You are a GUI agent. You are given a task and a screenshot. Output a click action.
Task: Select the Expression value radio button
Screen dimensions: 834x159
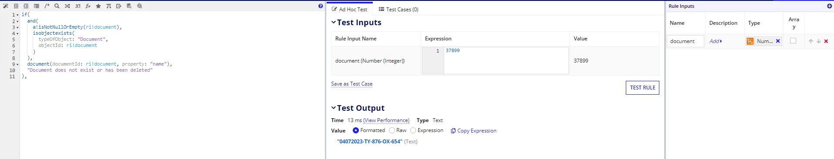(413, 130)
